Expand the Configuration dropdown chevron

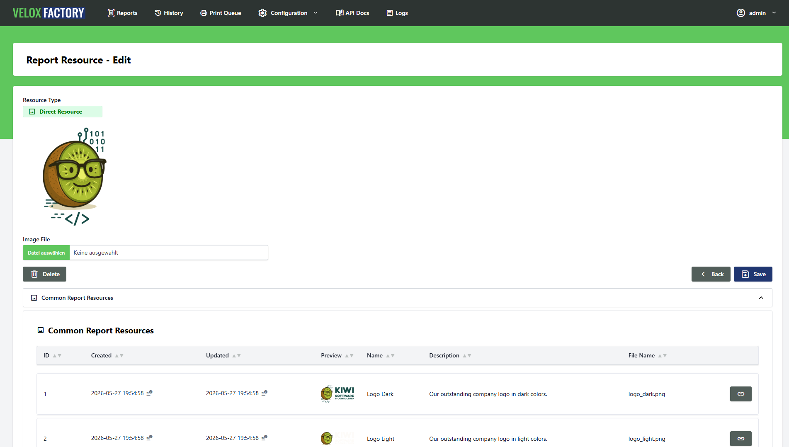(x=316, y=13)
